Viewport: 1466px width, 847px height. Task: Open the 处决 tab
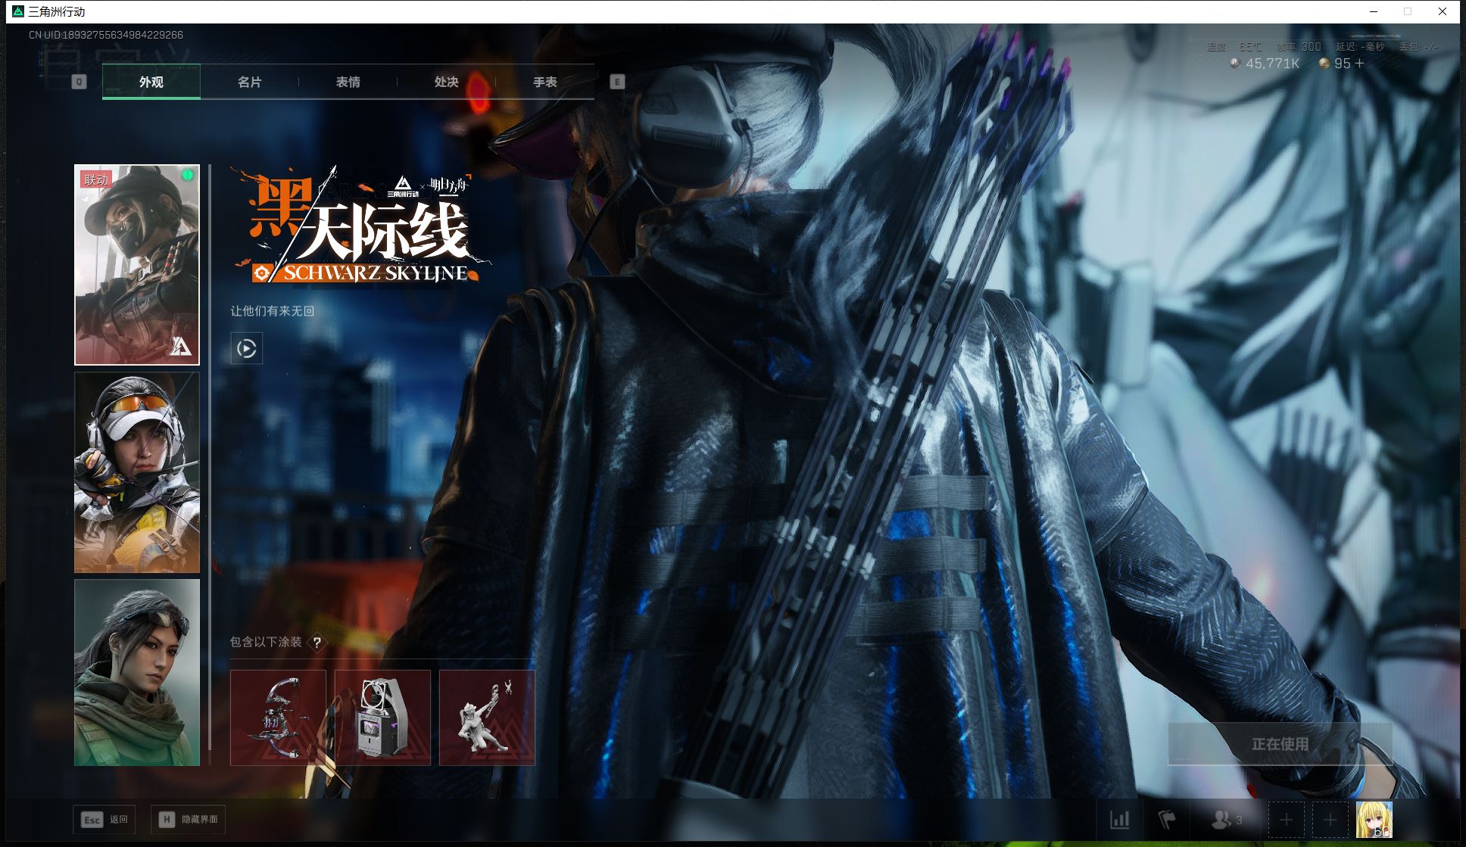446,82
